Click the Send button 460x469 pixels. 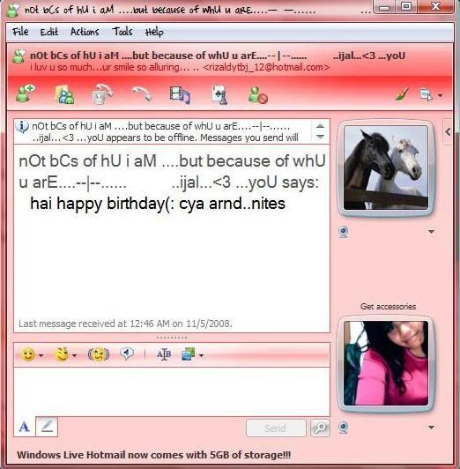(x=276, y=428)
